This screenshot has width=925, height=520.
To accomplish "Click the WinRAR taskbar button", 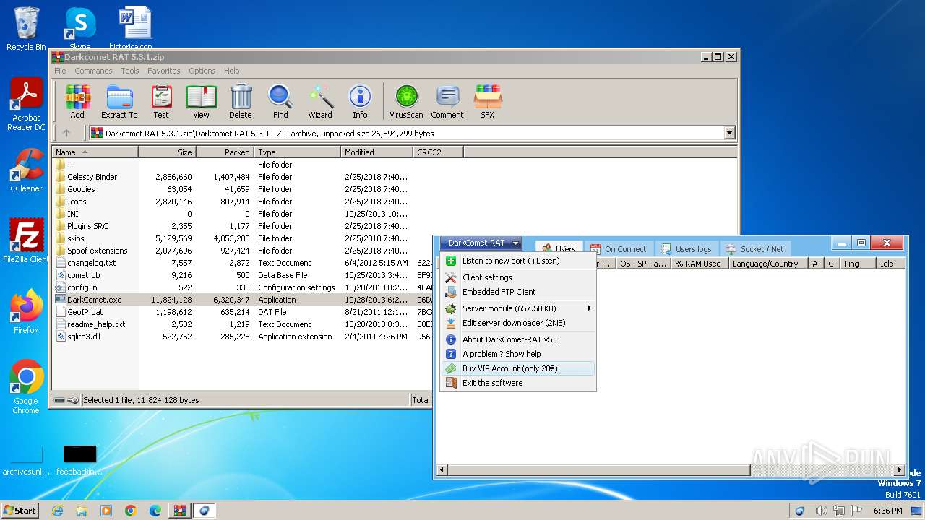I will (179, 511).
